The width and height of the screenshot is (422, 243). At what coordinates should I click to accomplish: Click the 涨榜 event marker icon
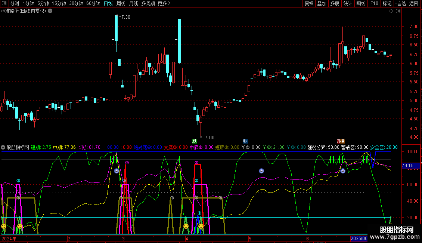[341, 141]
